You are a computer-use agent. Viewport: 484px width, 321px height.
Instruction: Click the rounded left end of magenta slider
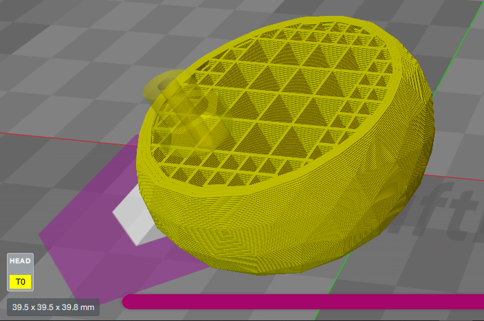click(x=129, y=302)
